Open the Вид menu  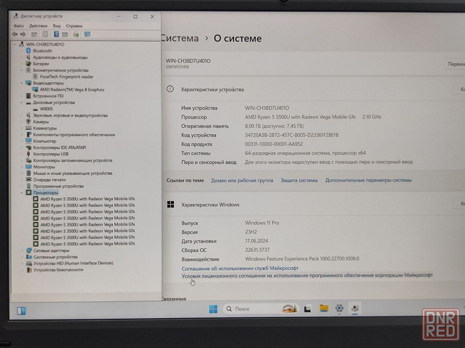tap(57, 26)
